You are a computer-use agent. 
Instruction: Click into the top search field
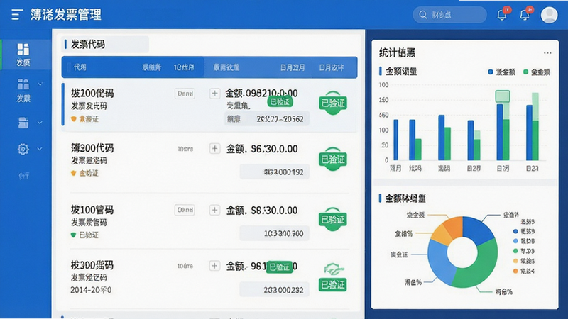[449, 15]
